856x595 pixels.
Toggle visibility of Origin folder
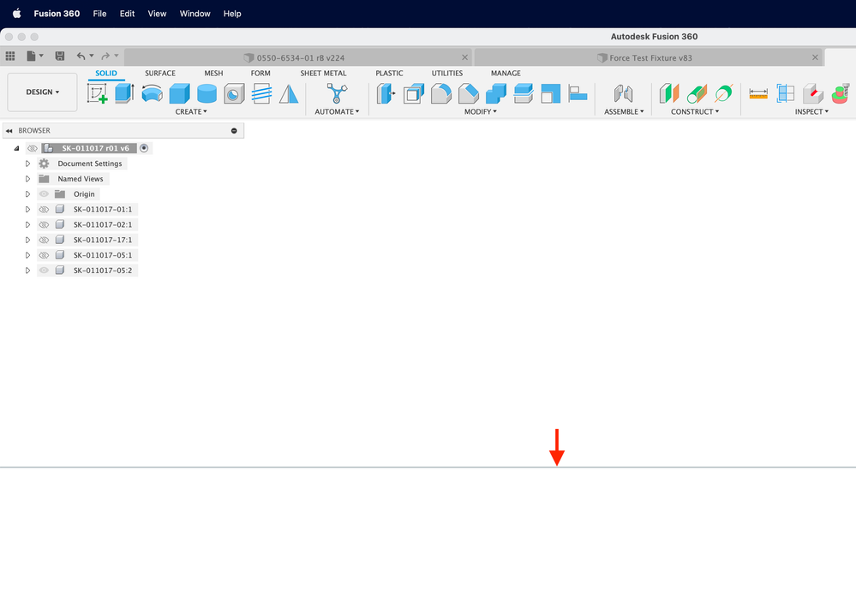click(x=44, y=194)
